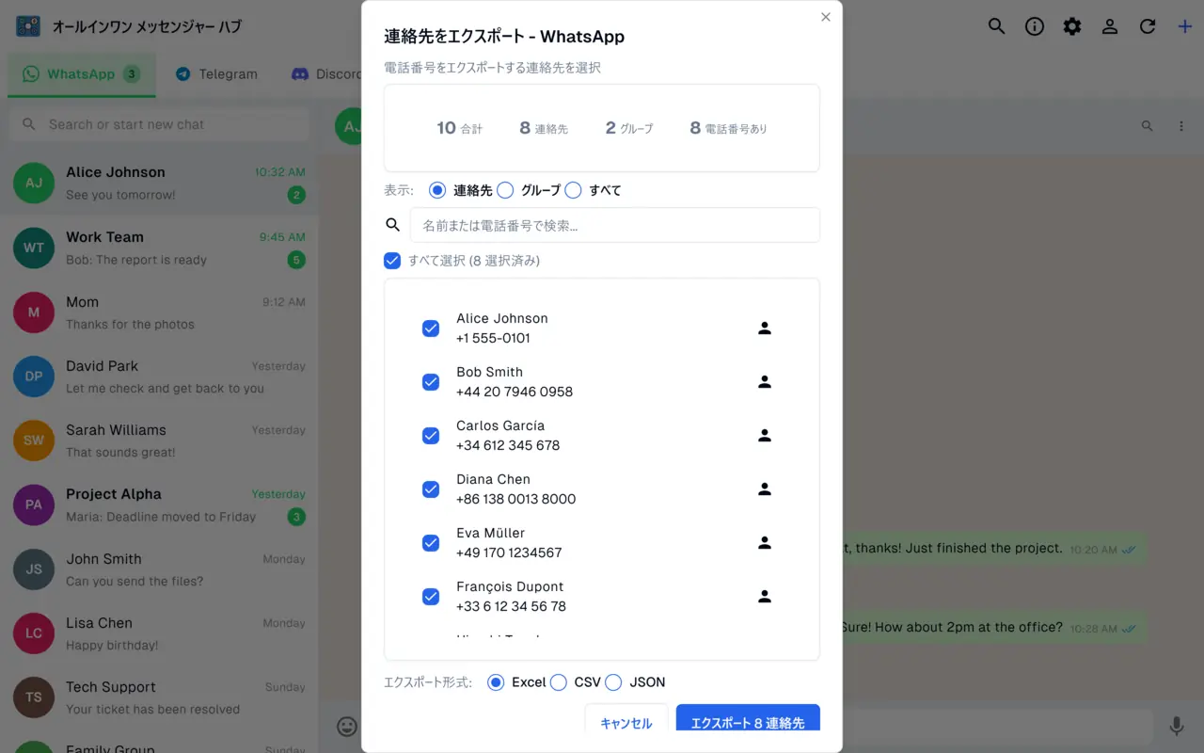Click person icon beside Alice Johnson
1204x753 pixels.
point(765,328)
